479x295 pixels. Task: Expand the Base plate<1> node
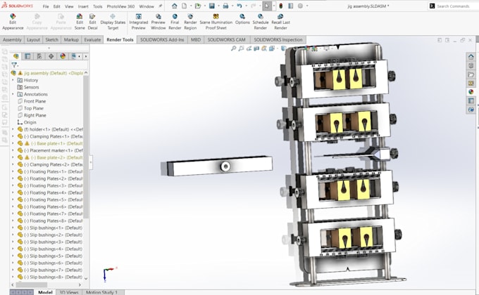[13, 143]
